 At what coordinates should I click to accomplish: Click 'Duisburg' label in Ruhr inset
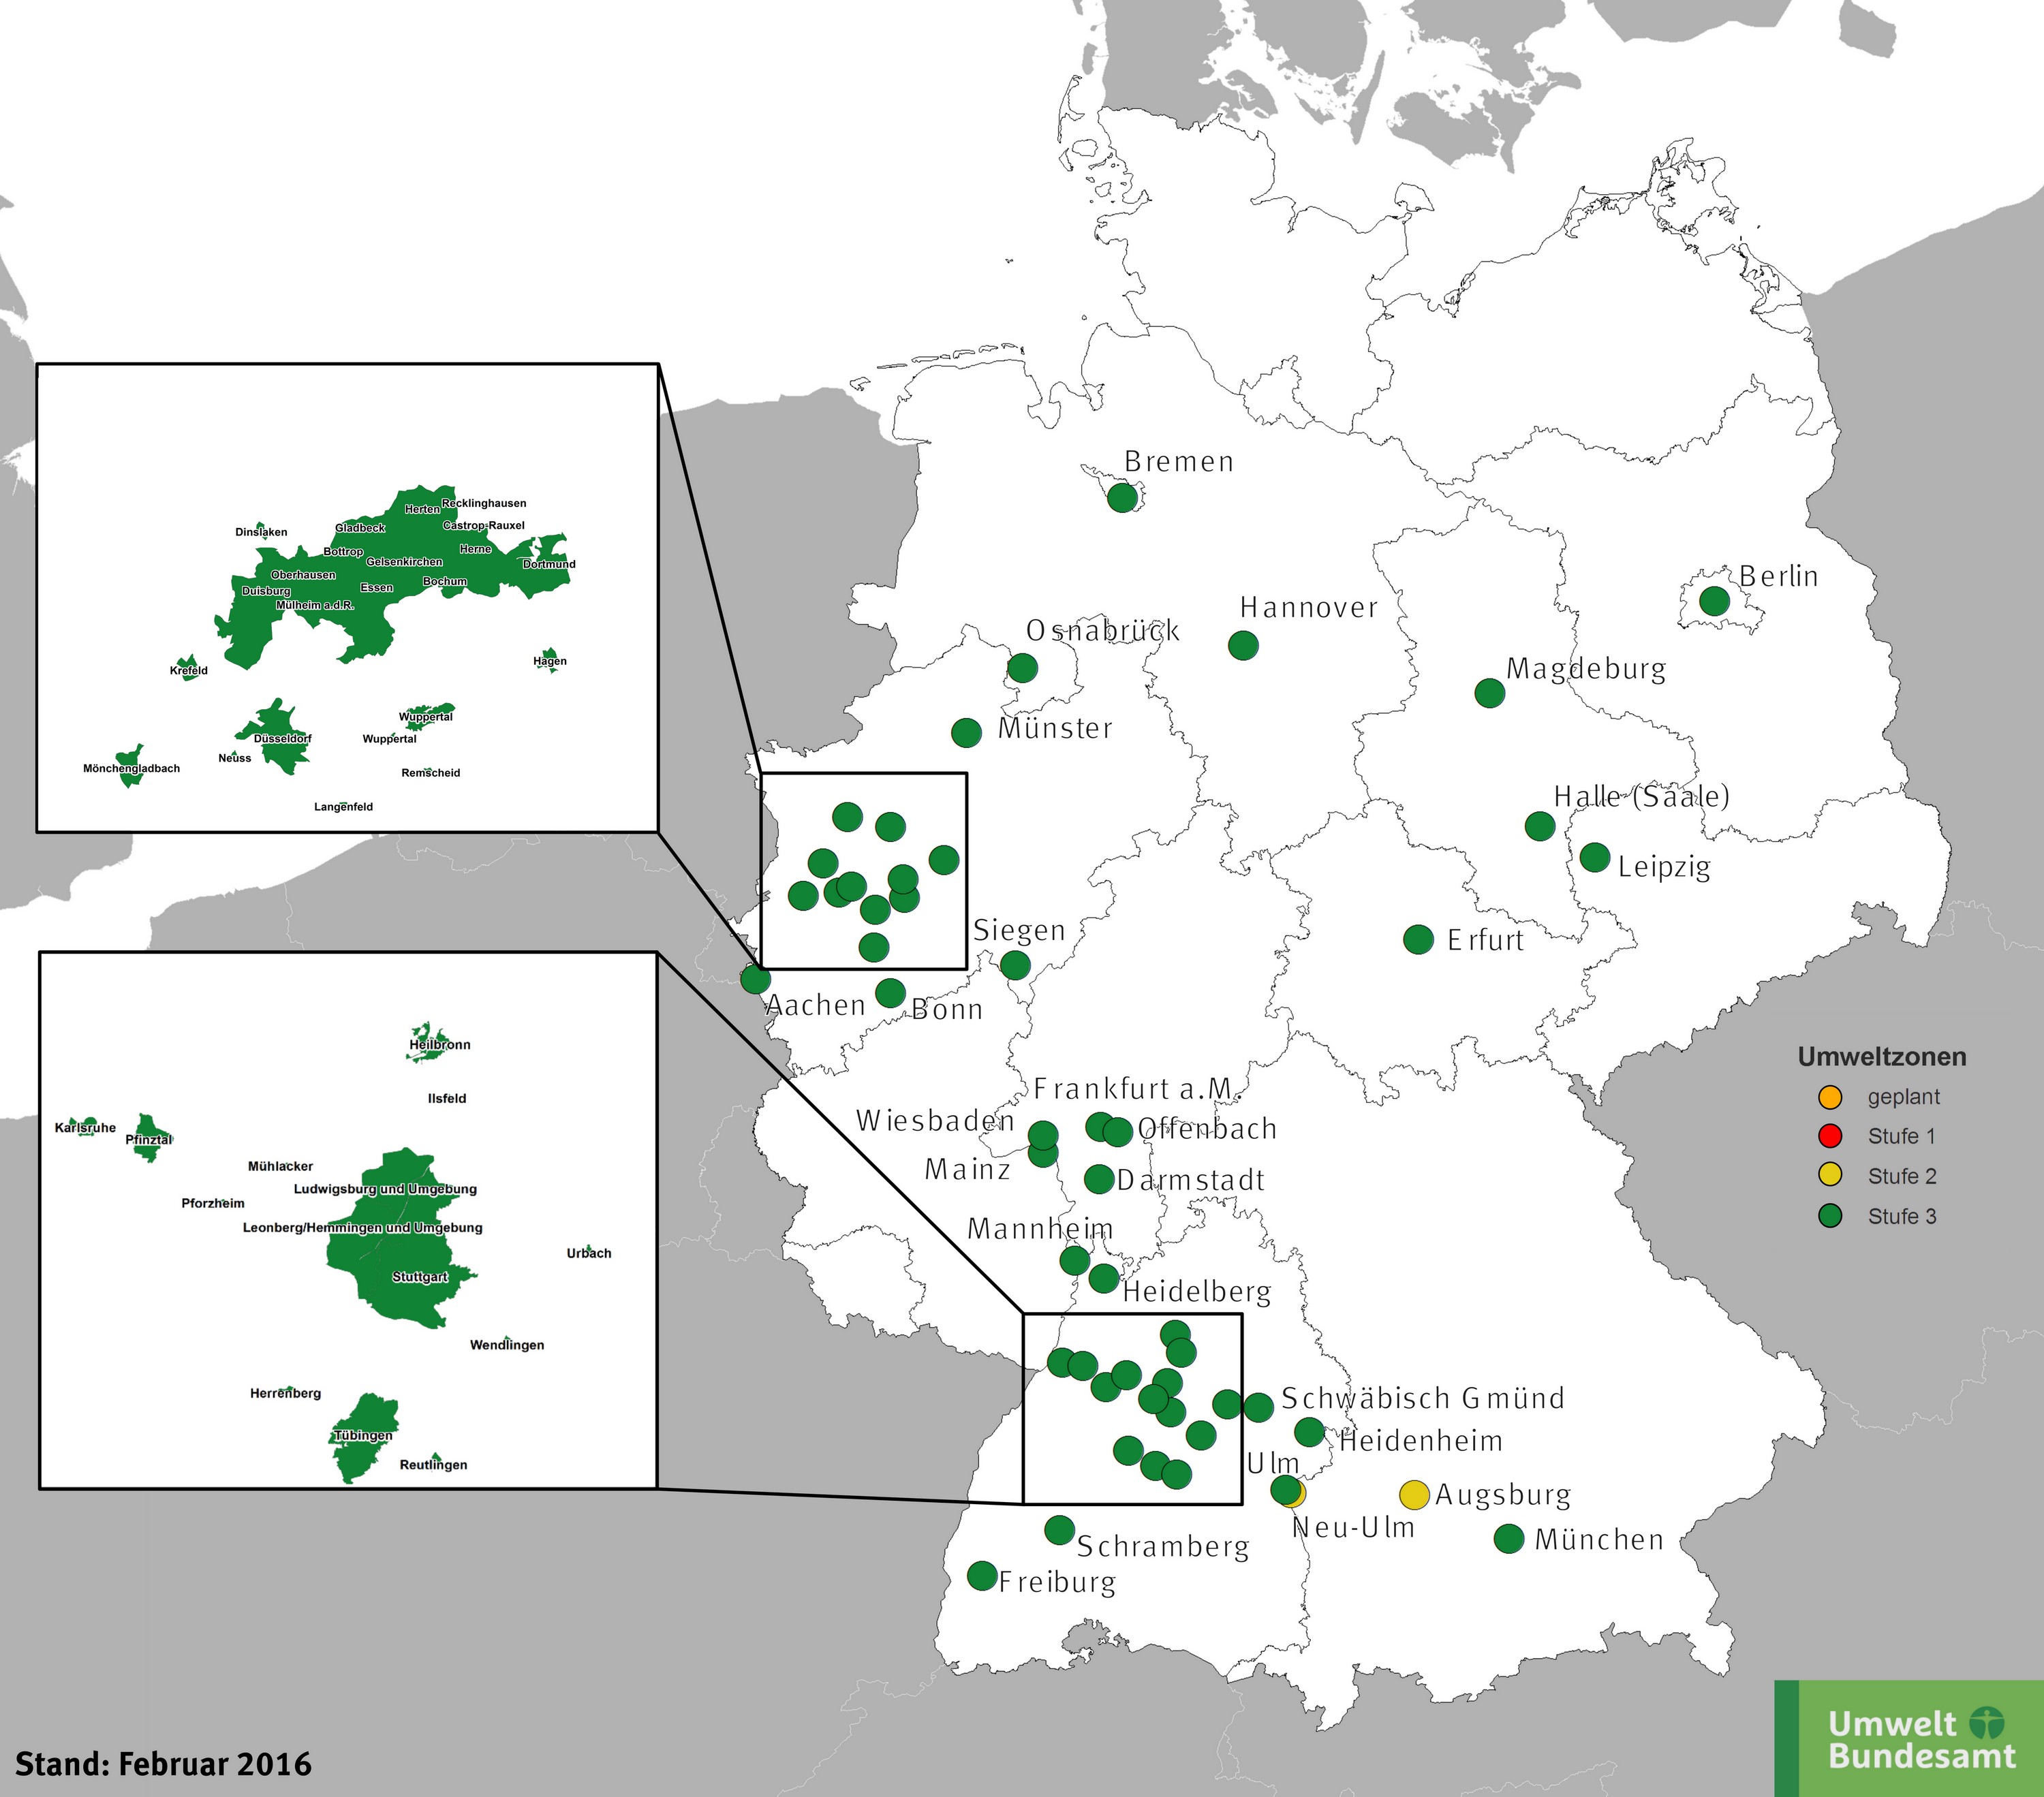[266, 591]
